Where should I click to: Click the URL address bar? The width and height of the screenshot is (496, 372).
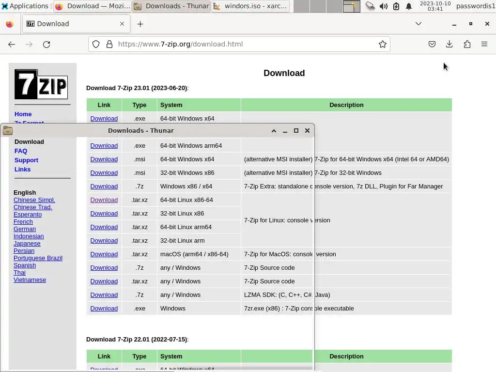[239, 44]
